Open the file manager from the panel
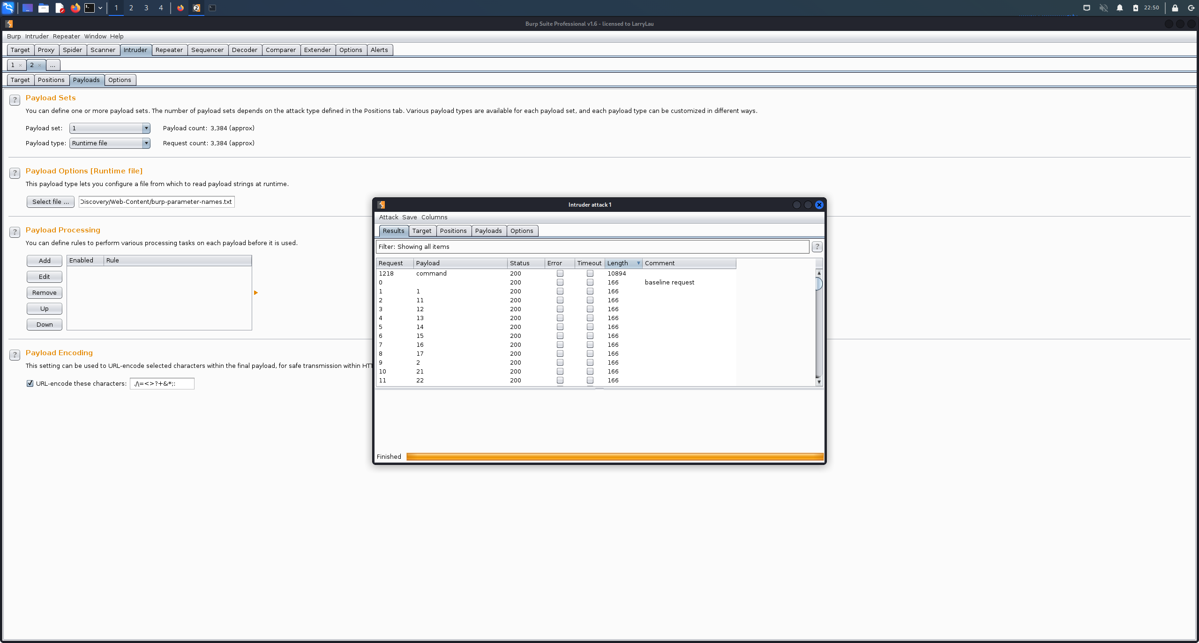 (x=44, y=8)
